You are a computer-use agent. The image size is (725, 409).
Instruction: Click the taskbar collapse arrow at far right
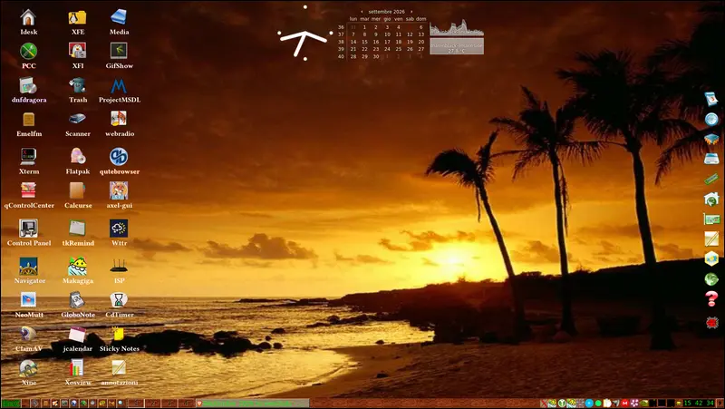coord(720,403)
